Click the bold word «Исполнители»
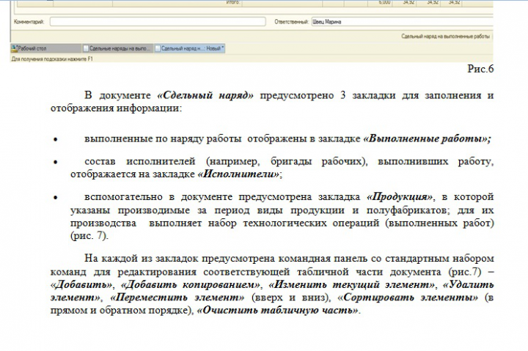The width and height of the screenshot is (528, 351). click(239, 174)
